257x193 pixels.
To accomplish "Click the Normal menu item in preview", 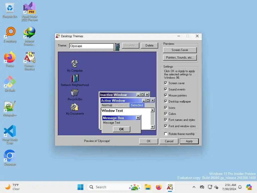I will [x=107, y=105].
